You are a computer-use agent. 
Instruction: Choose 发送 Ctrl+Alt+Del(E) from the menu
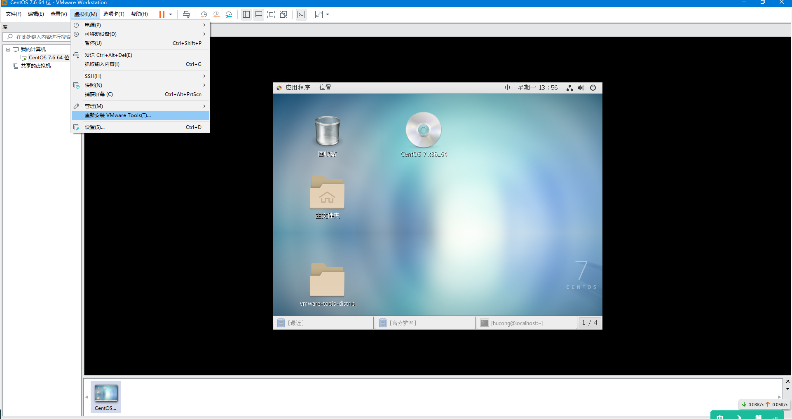click(140, 55)
